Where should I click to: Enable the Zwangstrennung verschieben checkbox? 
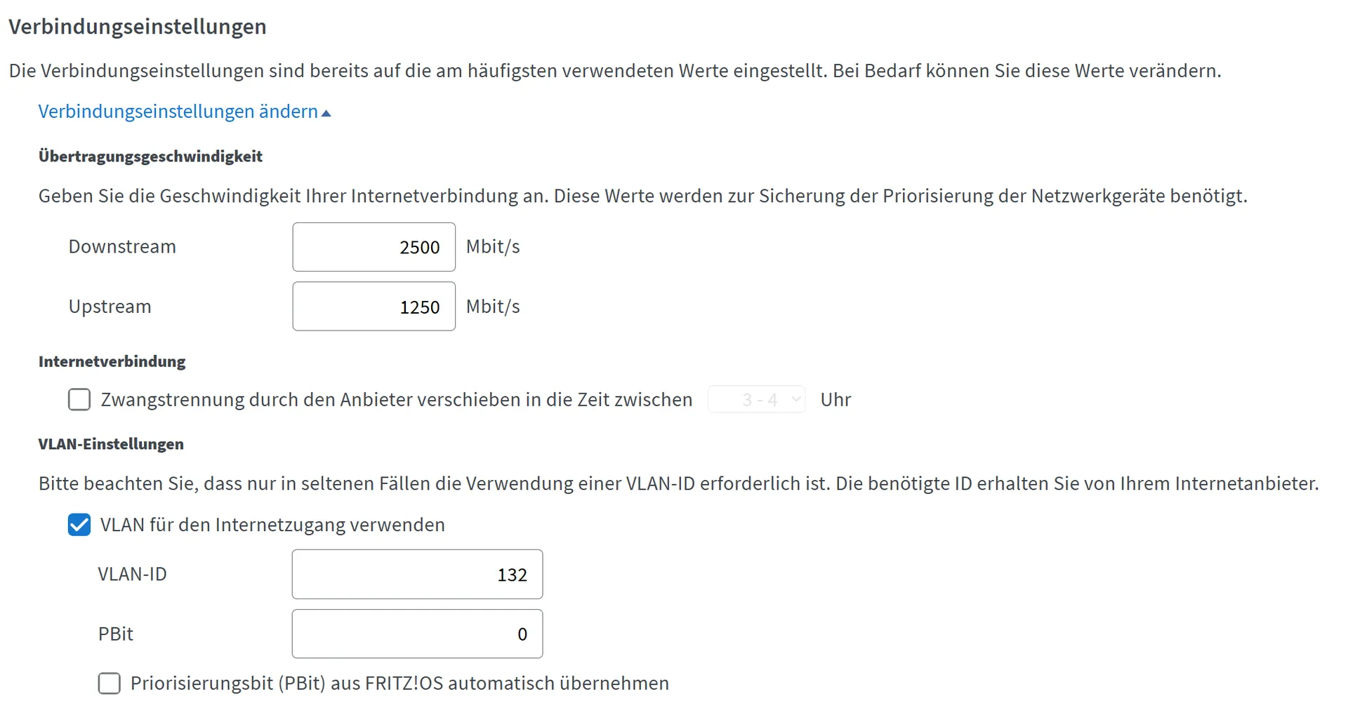[79, 400]
